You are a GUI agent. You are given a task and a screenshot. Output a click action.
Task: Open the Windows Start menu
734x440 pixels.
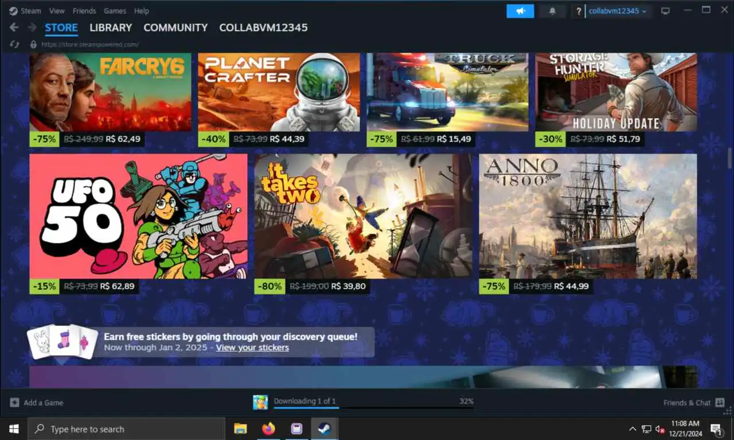point(14,429)
